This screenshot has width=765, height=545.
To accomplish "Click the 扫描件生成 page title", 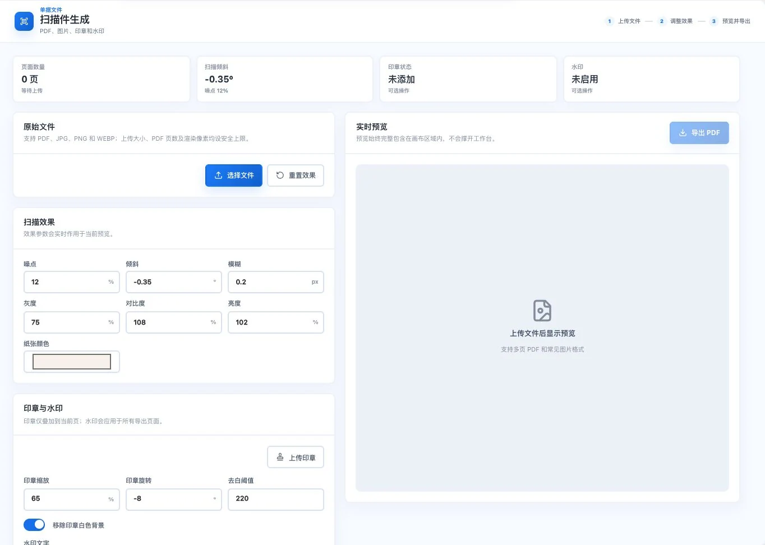I will click(64, 20).
